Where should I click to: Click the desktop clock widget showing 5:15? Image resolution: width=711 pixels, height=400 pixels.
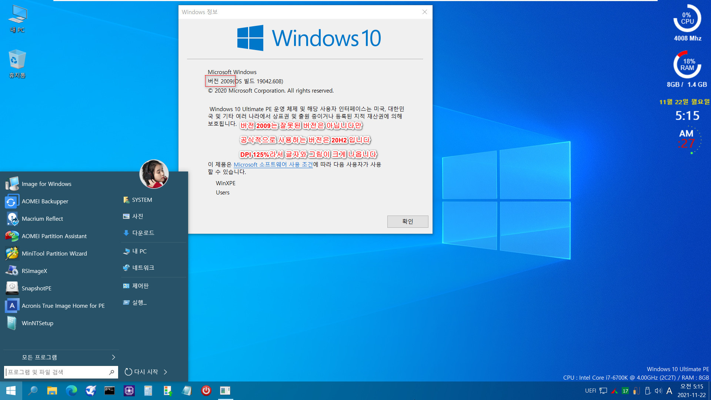[x=687, y=116]
